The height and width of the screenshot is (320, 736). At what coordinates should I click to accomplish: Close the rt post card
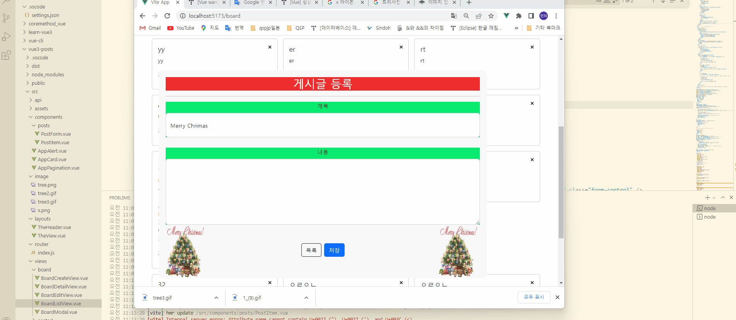click(532, 47)
